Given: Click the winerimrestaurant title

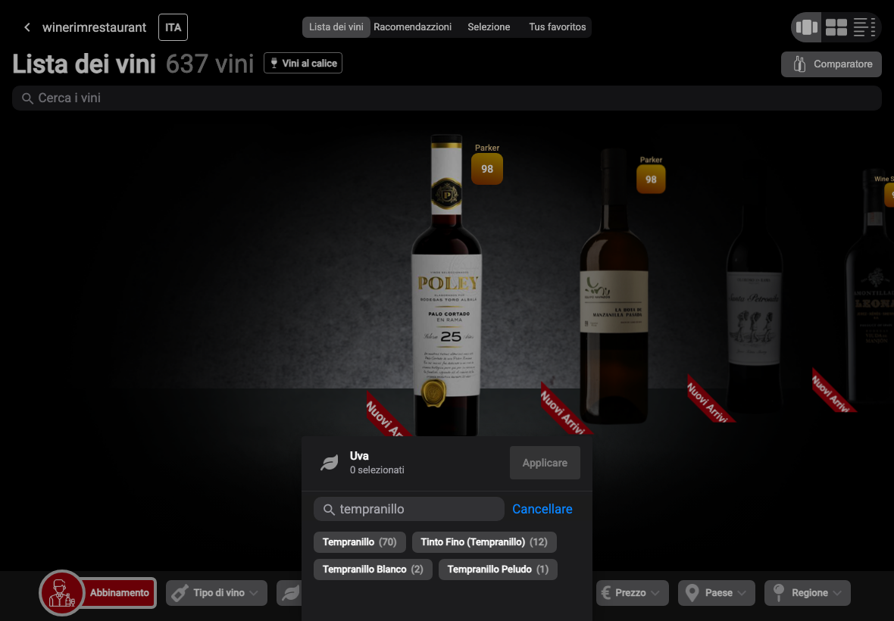Looking at the screenshot, I should (x=94, y=27).
